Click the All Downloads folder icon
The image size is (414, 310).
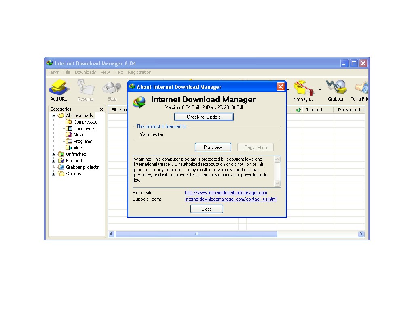pos(61,115)
